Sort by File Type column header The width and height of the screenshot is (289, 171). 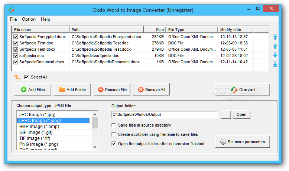tap(192, 30)
